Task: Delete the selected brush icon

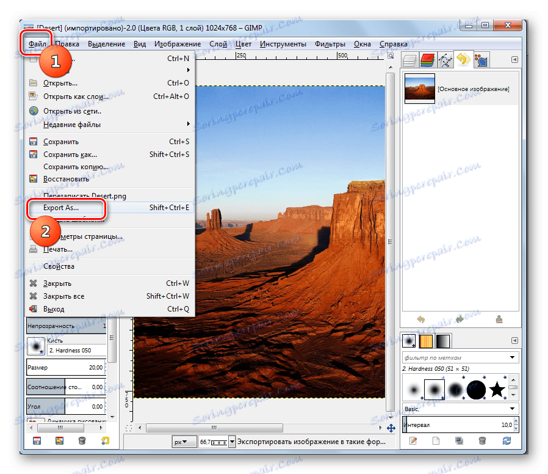Action: coord(483,440)
